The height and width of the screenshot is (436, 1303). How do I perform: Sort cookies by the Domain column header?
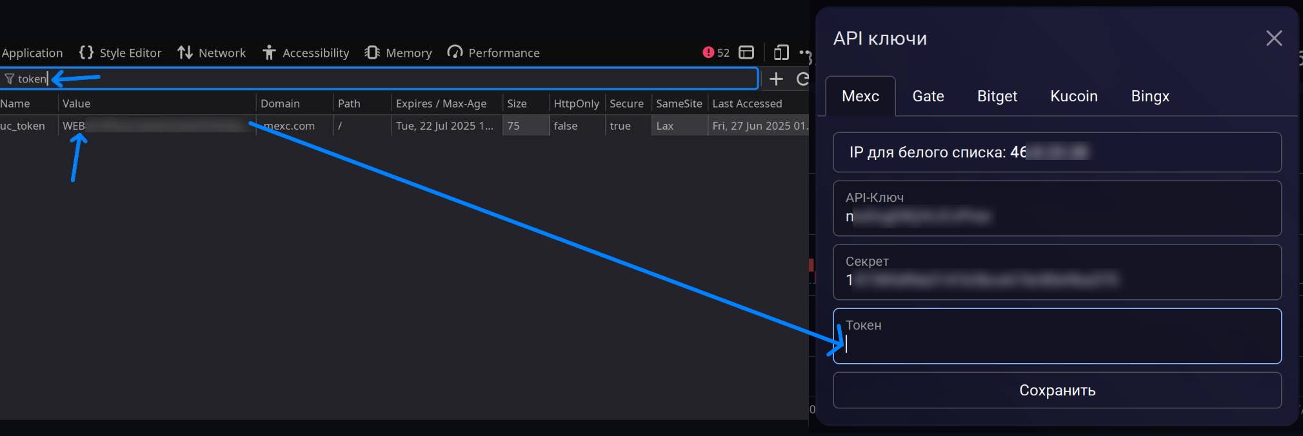(x=295, y=103)
